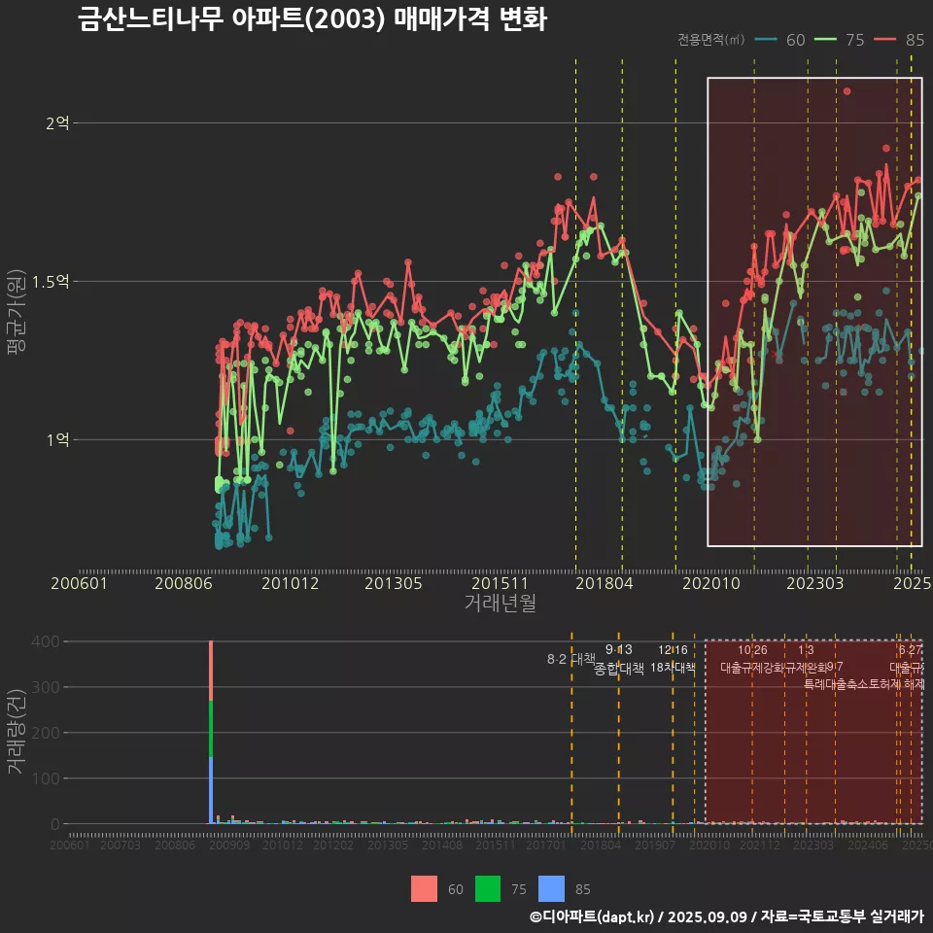Click 201305 on the price chart x-axis
Screen dimensions: 933x933
[x=394, y=583]
